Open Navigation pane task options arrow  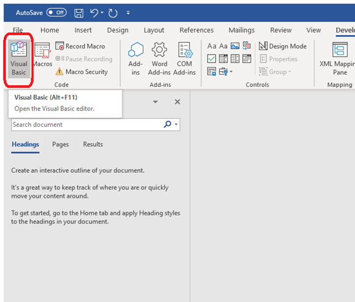155,102
